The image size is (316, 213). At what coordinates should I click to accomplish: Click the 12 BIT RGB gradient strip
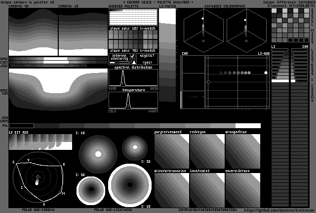(x=40, y=142)
